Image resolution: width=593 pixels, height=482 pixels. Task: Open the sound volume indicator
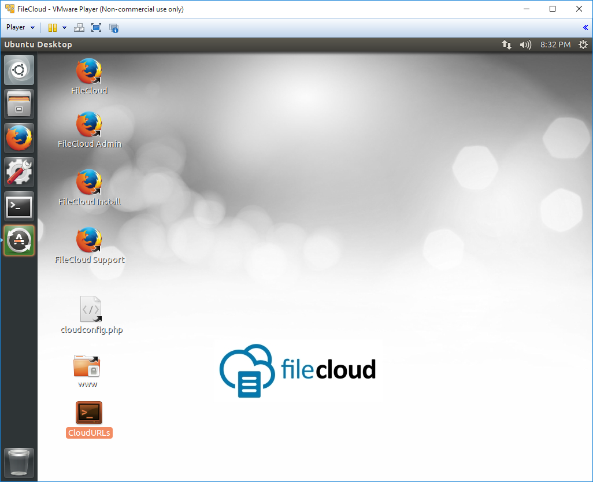click(x=525, y=45)
